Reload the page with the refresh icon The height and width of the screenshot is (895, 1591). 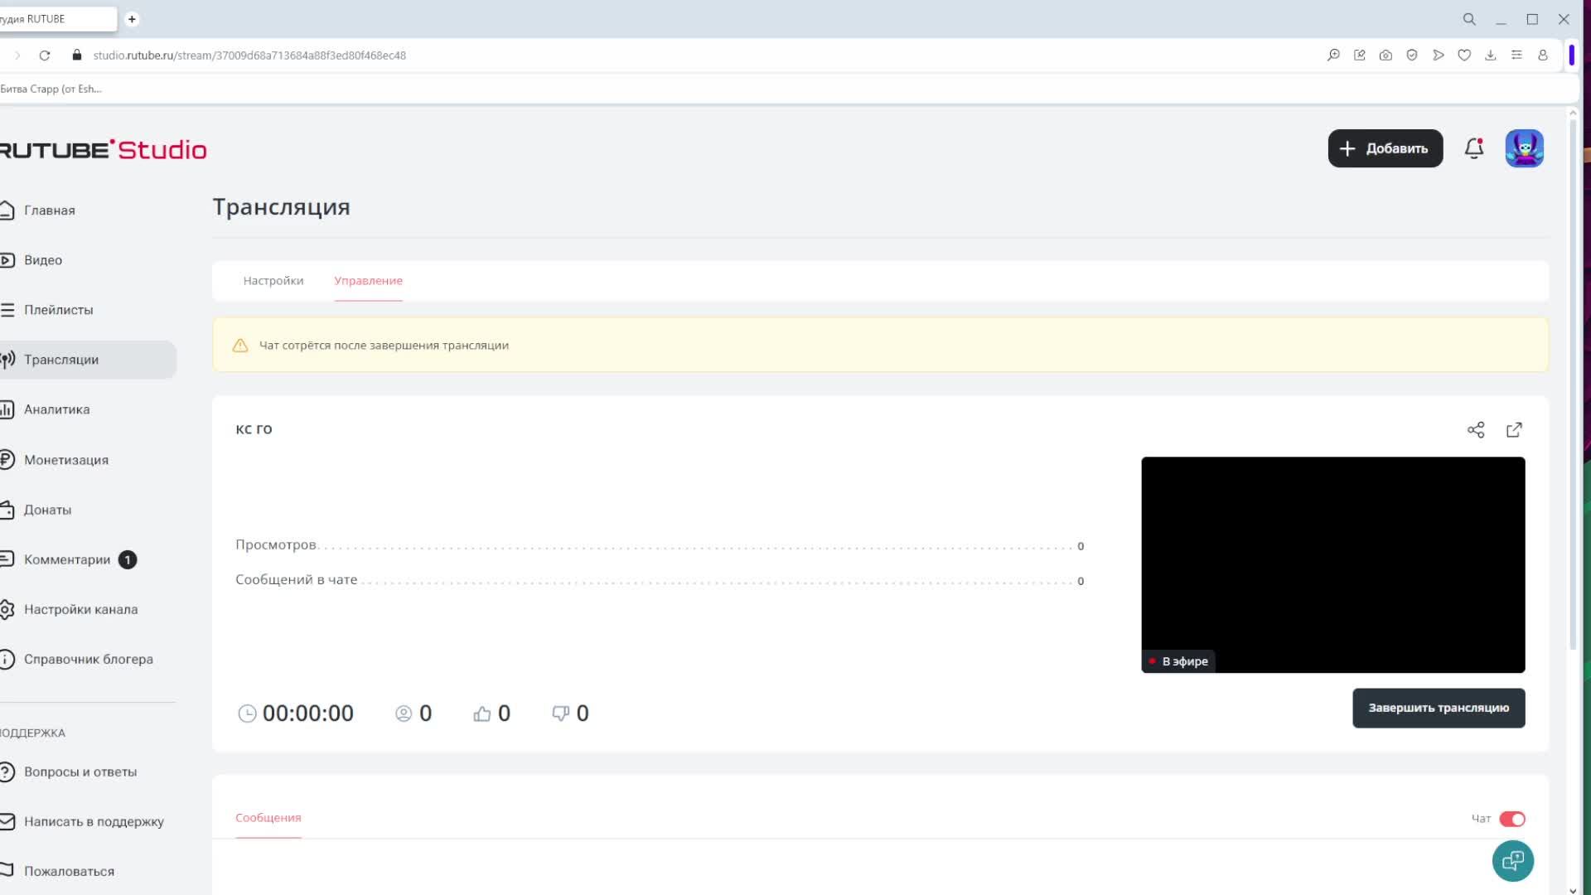pos(45,56)
